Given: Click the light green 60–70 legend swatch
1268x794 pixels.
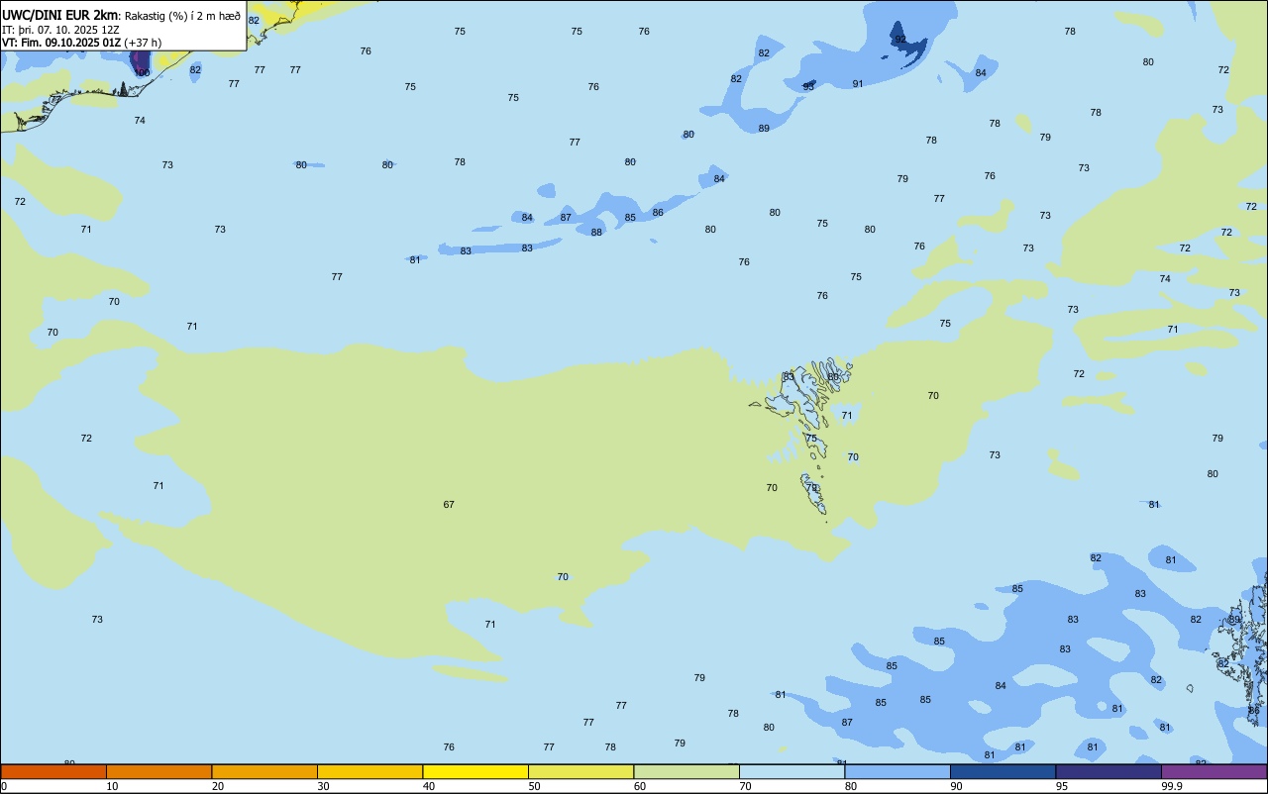Looking at the screenshot, I should click(x=687, y=771).
